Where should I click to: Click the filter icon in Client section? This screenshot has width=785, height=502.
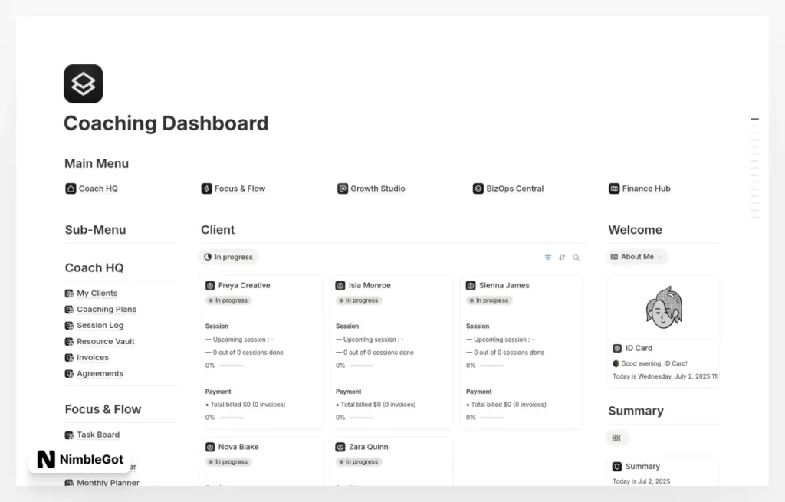tap(547, 258)
